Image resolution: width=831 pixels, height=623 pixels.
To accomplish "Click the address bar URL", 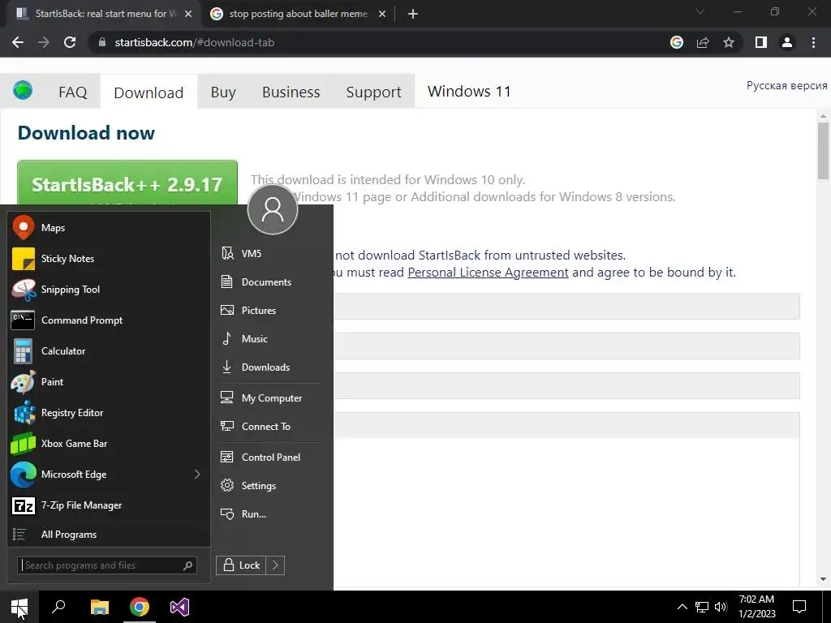I will click(x=195, y=42).
